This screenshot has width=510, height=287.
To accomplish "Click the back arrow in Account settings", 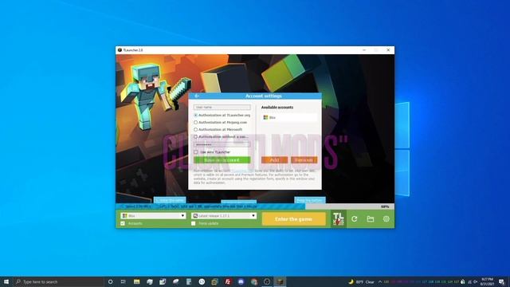I will click(197, 96).
